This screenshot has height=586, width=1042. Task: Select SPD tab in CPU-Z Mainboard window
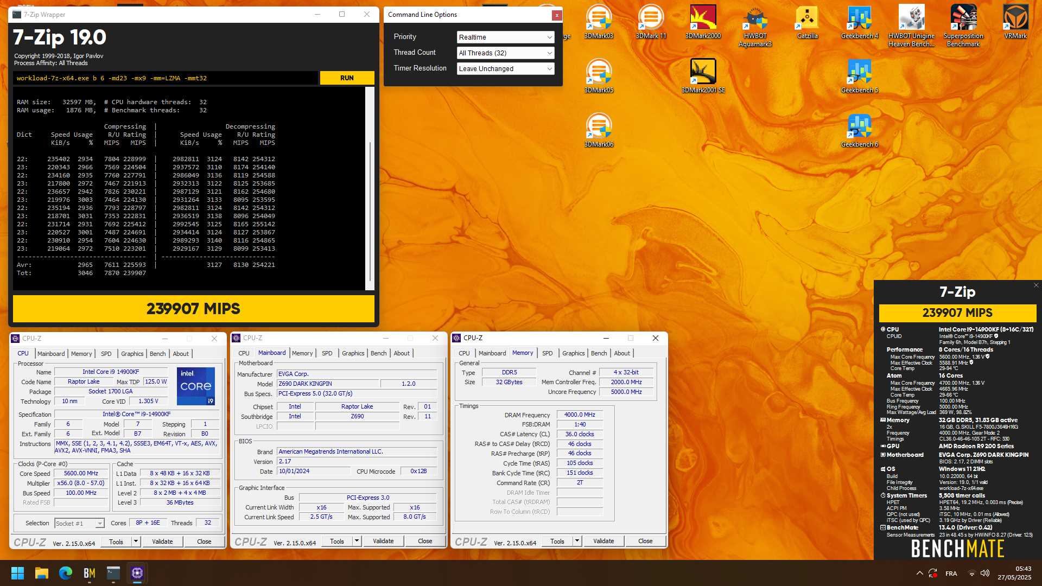(327, 353)
